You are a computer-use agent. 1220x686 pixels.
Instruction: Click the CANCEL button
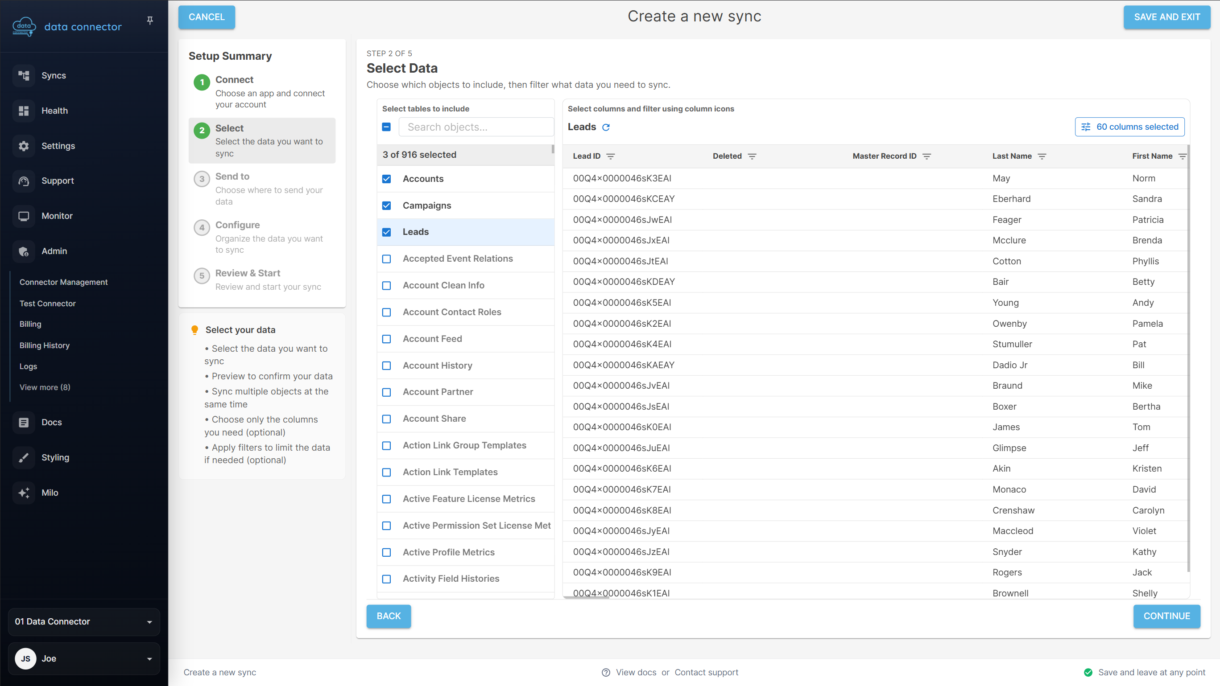point(207,17)
